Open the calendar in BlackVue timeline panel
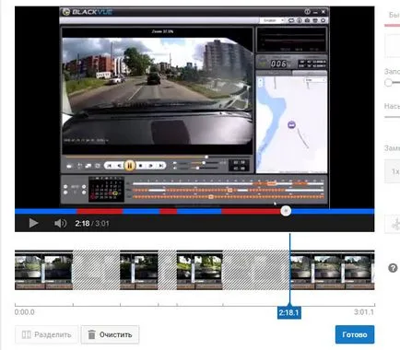The width and height of the screenshot is (400, 350). tap(106, 189)
